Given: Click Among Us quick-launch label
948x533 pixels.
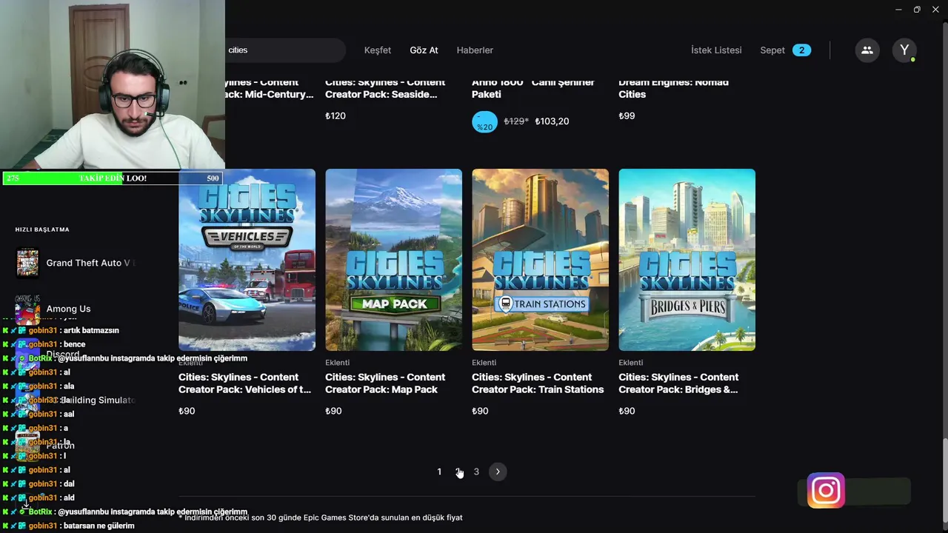Looking at the screenshot, I should click(68, 309).
